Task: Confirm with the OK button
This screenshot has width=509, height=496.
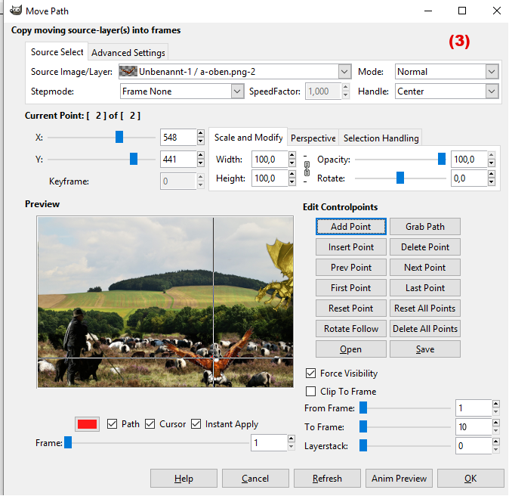Action: (470, 479)
